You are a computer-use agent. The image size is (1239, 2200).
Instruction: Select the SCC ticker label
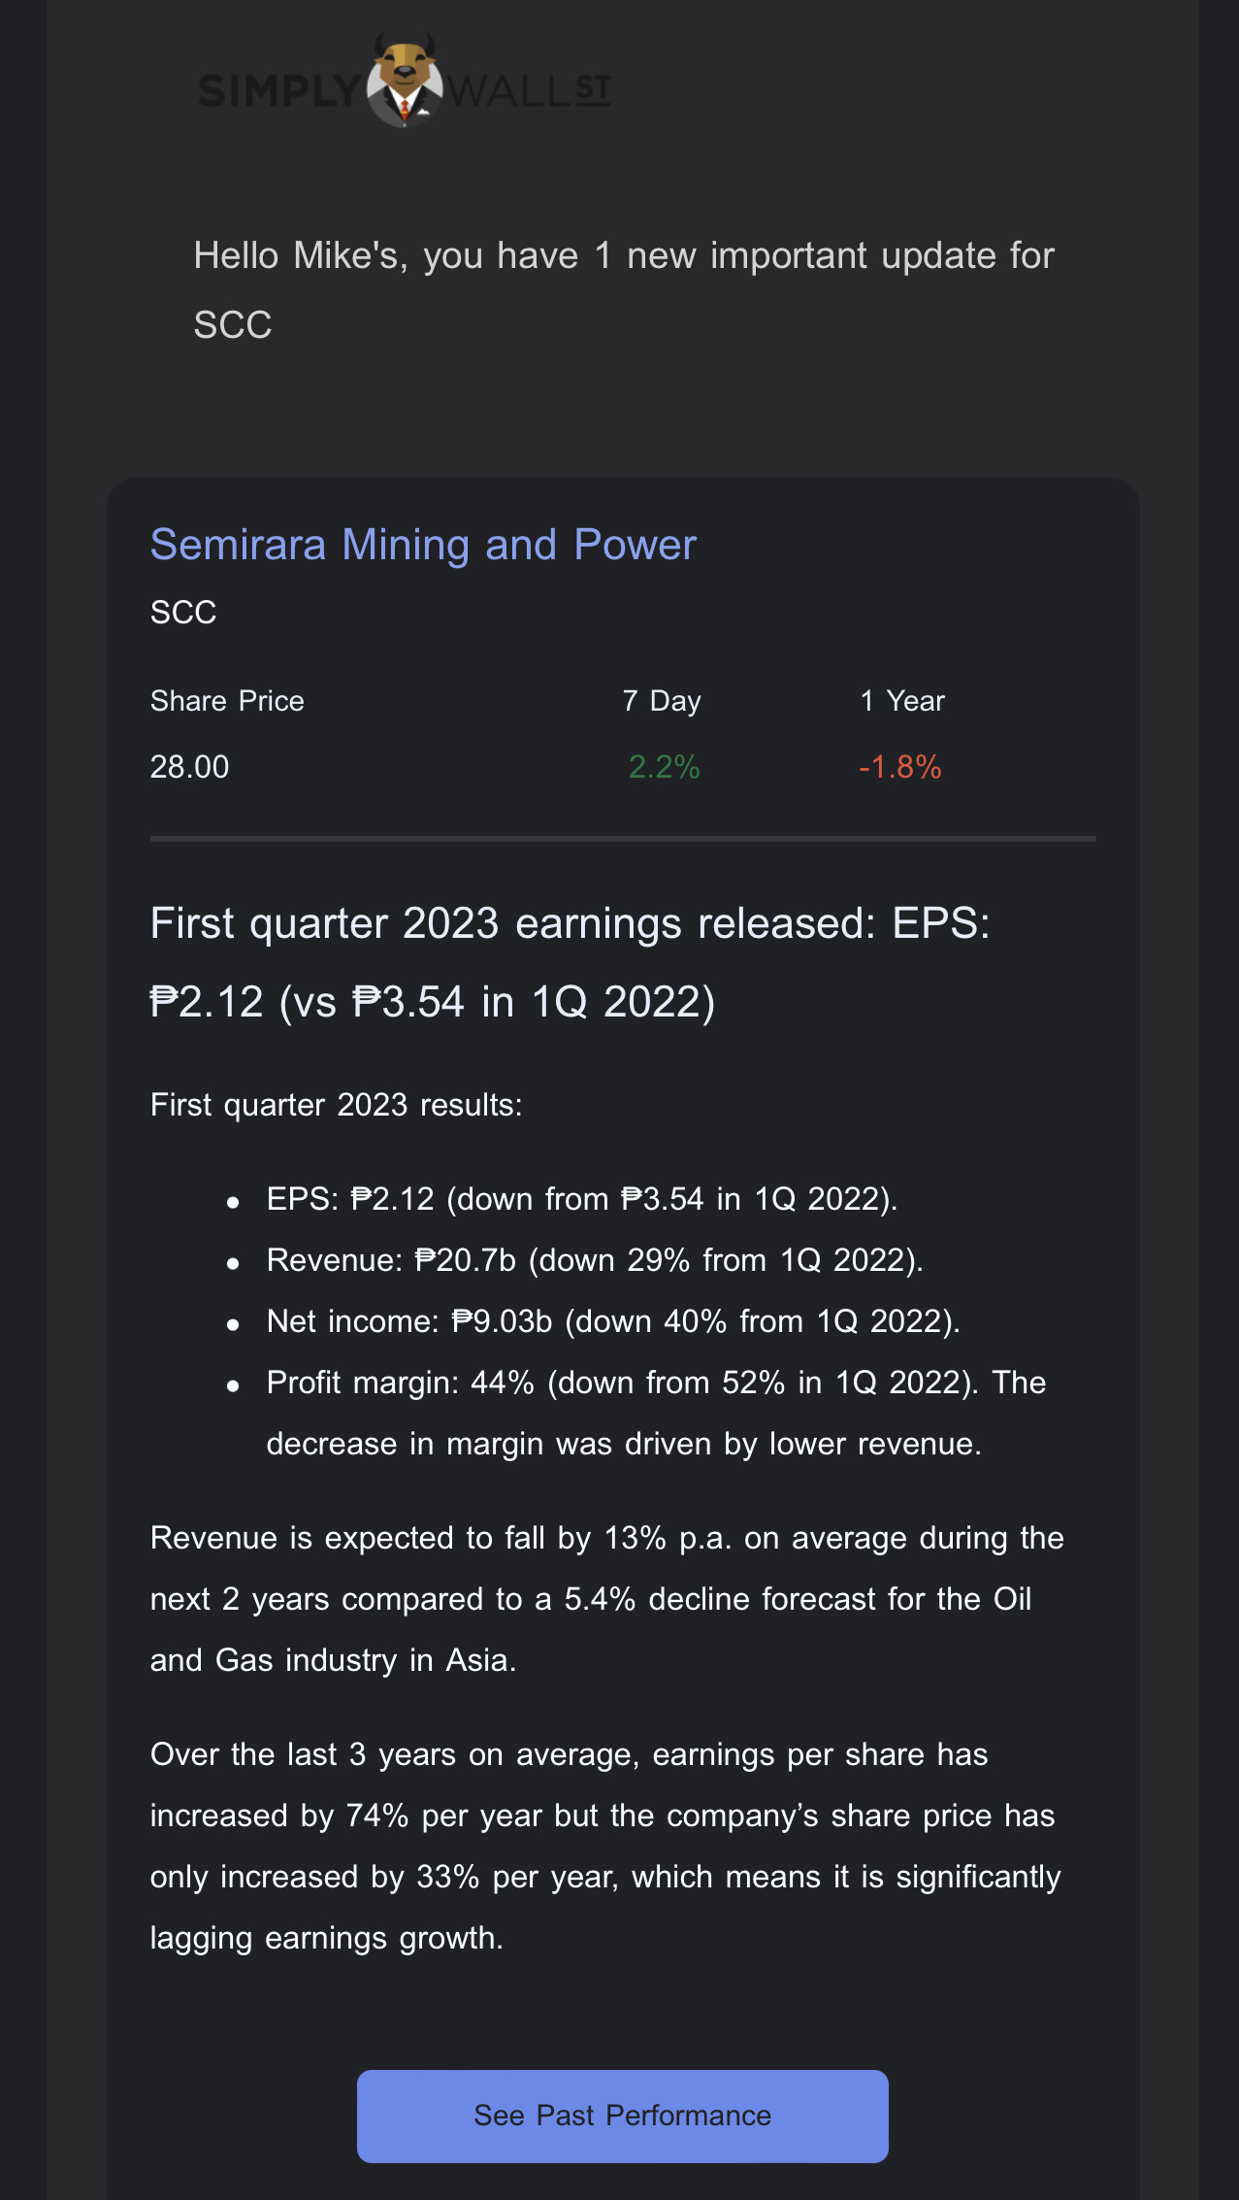pos(182,612)
